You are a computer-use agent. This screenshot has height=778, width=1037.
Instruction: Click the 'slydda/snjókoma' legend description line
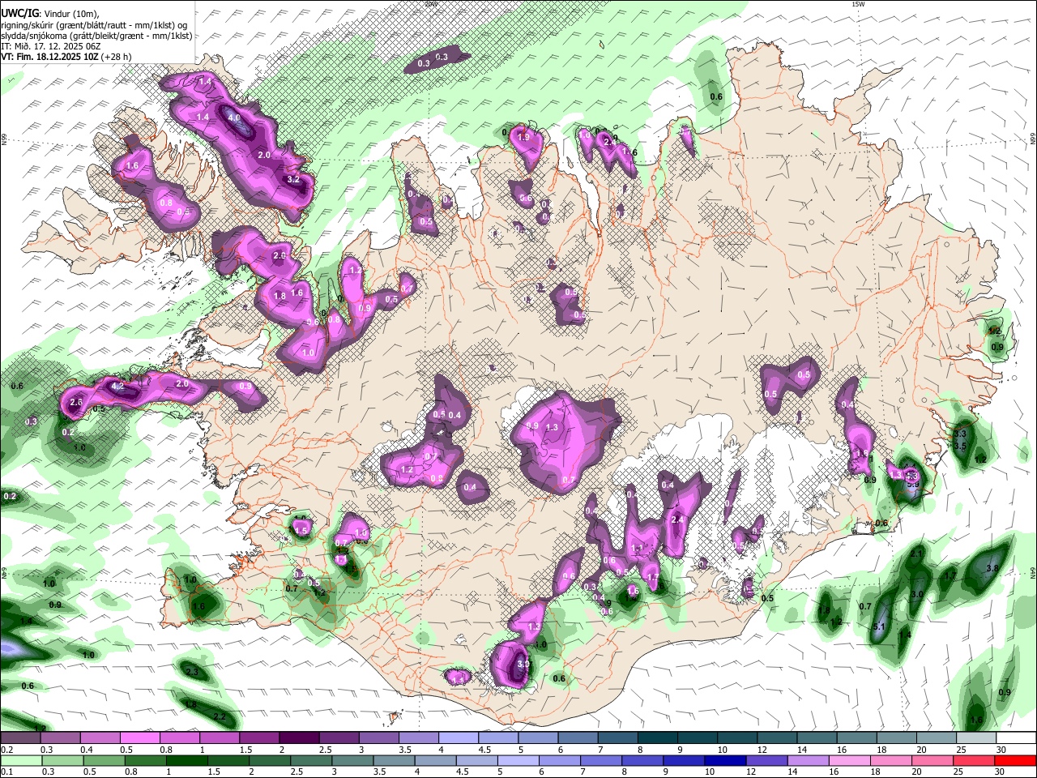coord(96,36)
